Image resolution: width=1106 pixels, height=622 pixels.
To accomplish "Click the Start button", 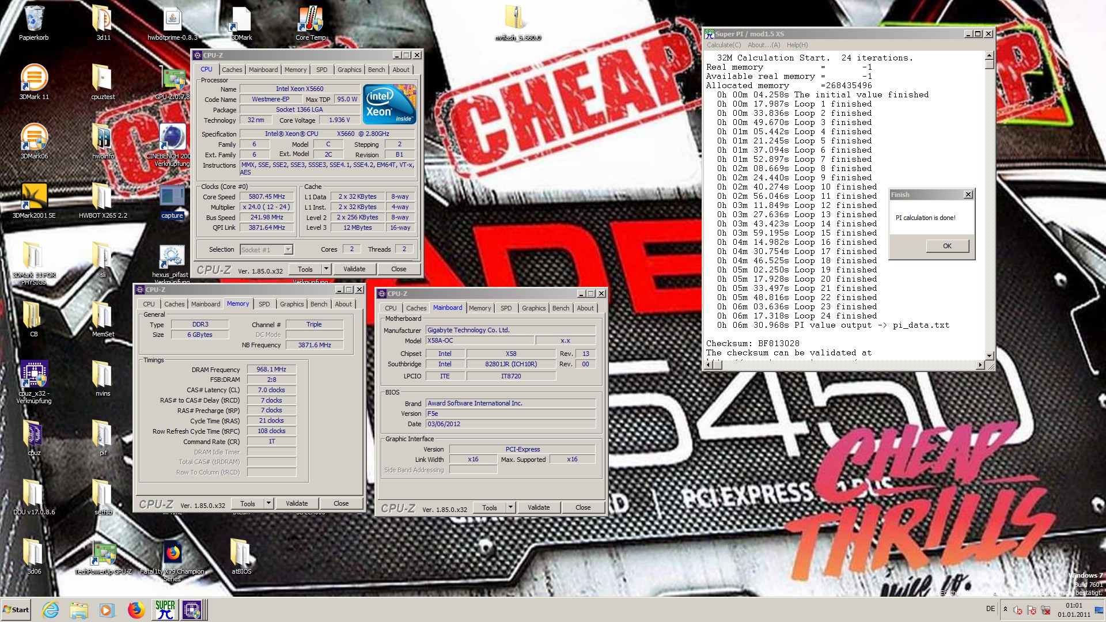I will tap(16, 610).
